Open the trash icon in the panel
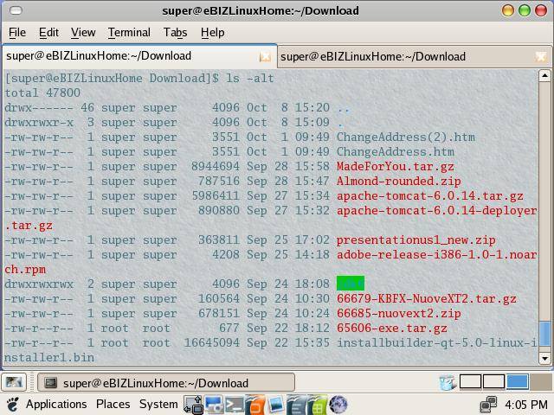The image size is (554, 415). (x=447, y=382)
